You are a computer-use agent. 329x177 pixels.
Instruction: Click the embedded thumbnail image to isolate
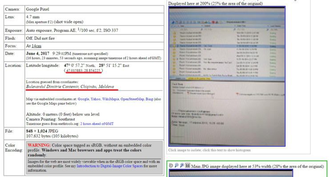coord(227,76)
